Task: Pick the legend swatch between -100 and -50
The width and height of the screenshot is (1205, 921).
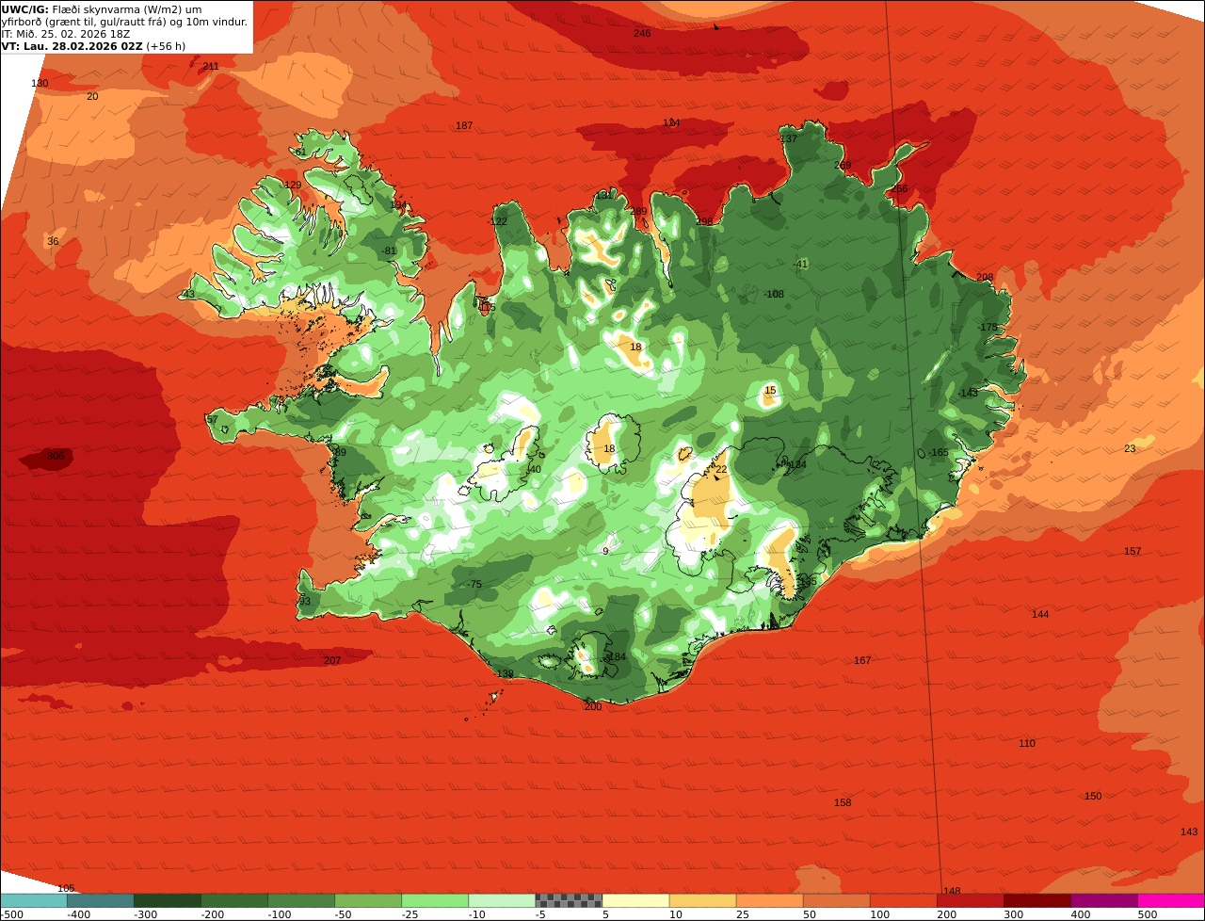Action: click(301, 900)
